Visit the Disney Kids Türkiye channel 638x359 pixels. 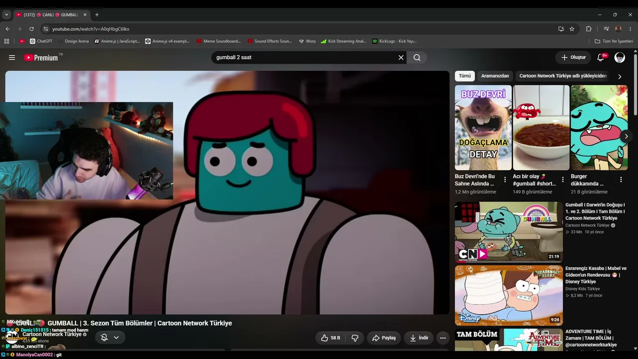click(x=582, y=289)
